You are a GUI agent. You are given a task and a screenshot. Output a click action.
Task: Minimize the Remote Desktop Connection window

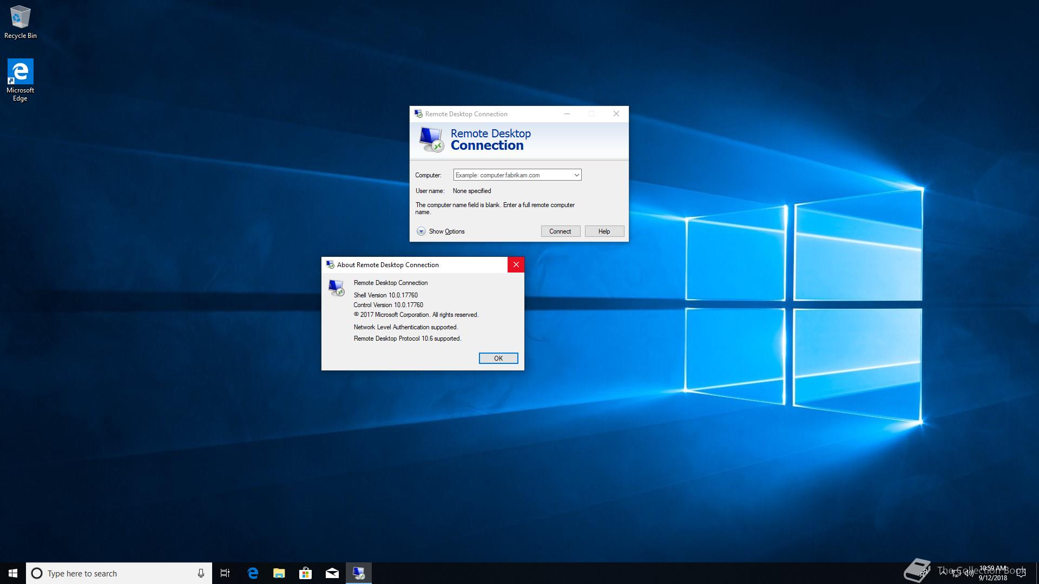[x=567, y=114]
